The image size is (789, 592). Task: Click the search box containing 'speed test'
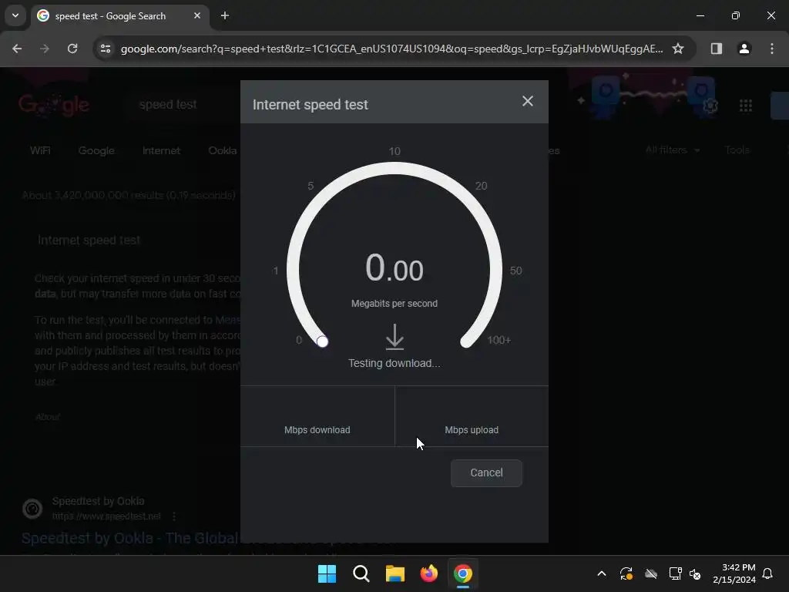point(181,105)
